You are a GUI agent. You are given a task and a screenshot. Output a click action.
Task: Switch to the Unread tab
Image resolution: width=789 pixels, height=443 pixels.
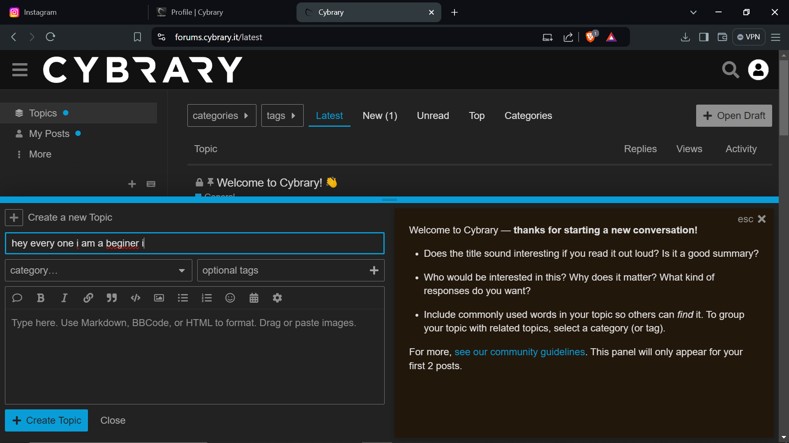click(433, 116)
